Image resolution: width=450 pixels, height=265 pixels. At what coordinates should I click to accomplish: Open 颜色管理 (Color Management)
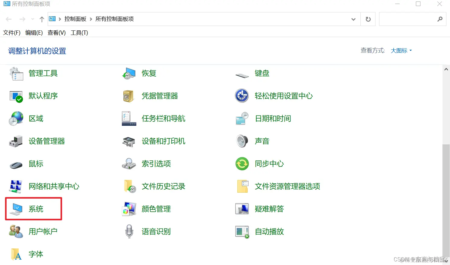156,209
